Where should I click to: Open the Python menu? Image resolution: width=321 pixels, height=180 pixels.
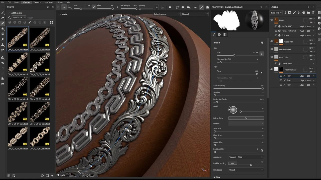point(59,2)
